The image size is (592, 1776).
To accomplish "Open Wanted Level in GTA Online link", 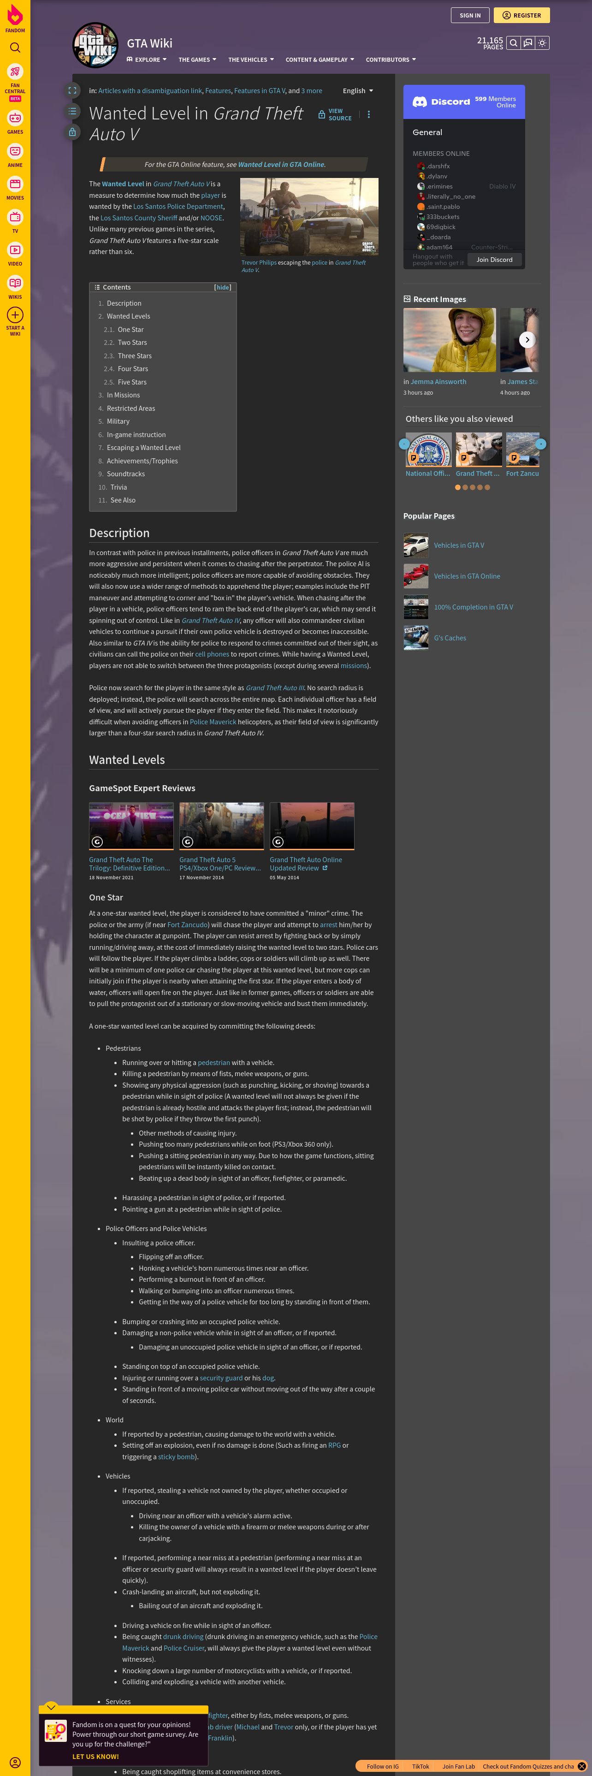I will pyautogui.click(x=280, y=165).
